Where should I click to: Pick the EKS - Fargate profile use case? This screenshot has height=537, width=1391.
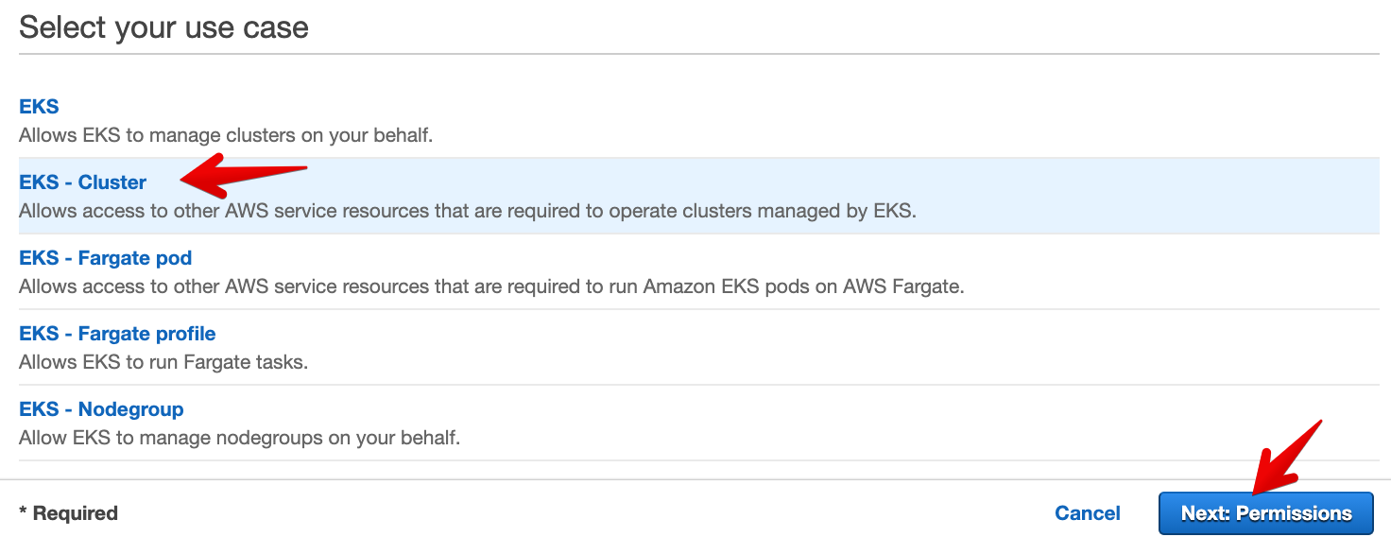117,334
